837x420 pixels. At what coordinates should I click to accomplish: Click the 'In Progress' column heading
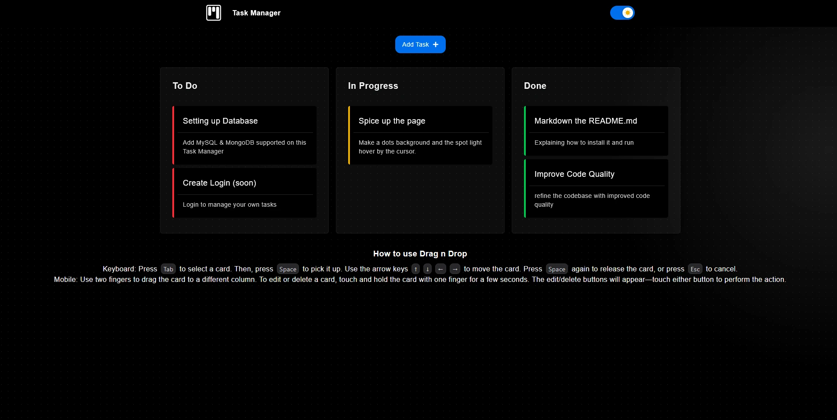373,86
